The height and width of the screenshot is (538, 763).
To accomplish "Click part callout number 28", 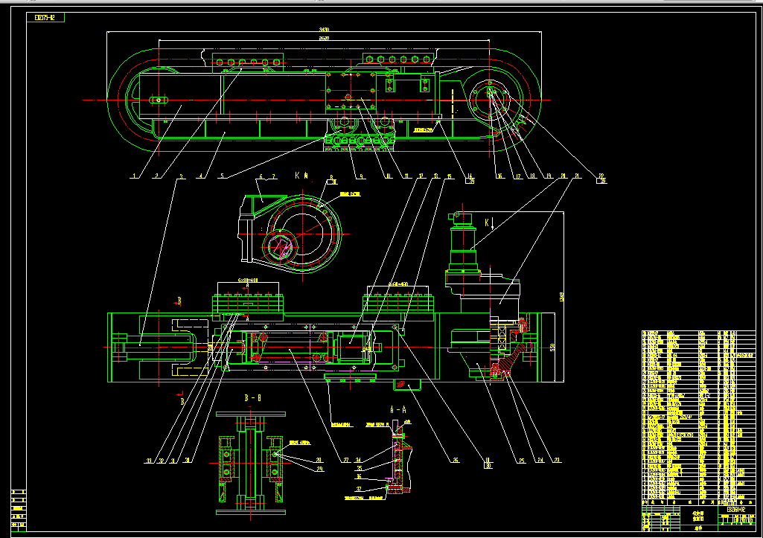I will 319,460.
